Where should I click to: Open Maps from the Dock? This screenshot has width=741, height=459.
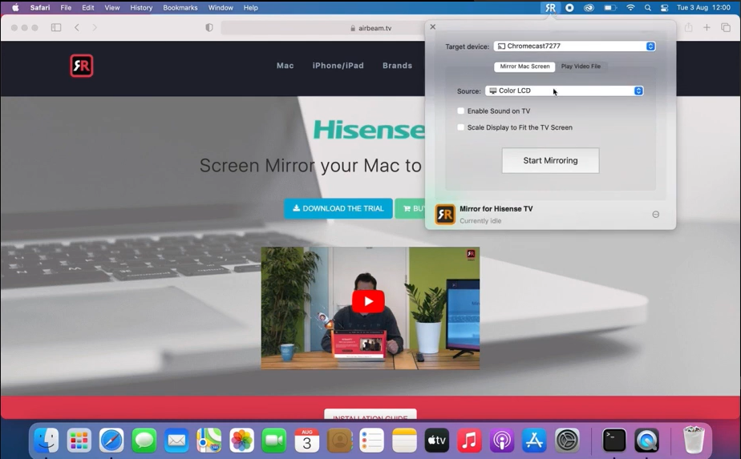tap(209, 441)
